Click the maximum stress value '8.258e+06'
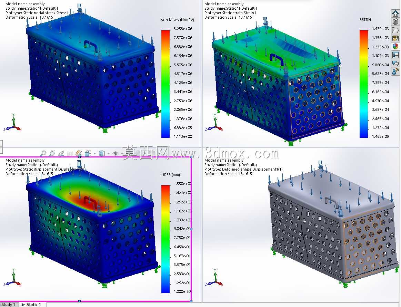Image resolution: width=401 pixels, height=307 pixels. pos(183,29)
